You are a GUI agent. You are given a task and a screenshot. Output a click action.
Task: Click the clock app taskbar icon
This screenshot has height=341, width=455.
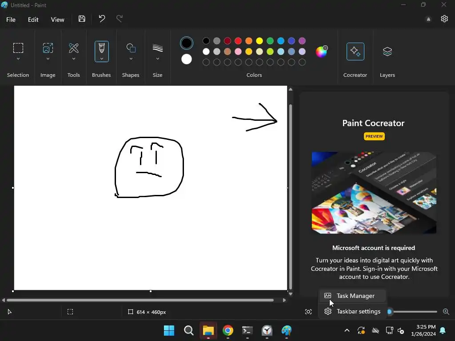[x=267, y=330]
